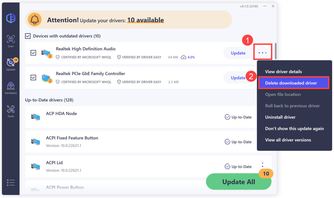Viewport: 334px width, 198px height.
Task: Toggle the Devices with outdated drivers checkbox
Action: (x=28, y=36)
